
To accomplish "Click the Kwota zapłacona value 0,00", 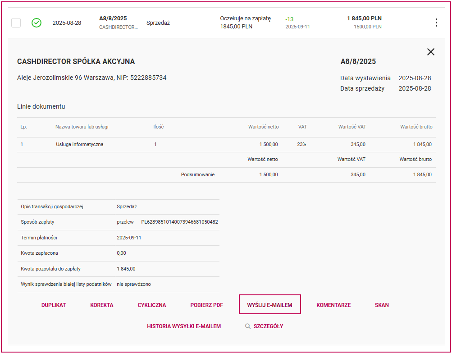I will [x=121, y=253].
